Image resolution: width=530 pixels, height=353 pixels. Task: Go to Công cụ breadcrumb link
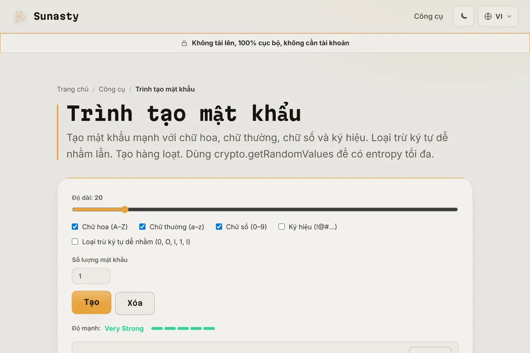point(112,89)
